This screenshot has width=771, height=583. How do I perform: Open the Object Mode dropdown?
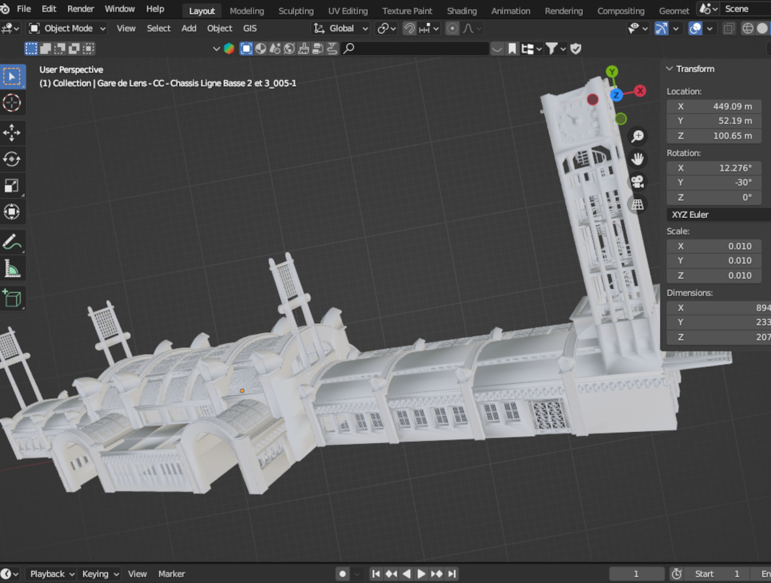[67, 29]
